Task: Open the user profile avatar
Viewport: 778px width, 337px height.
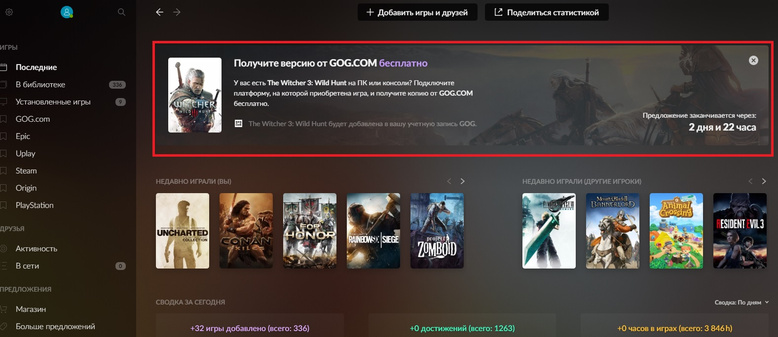Action: coord(67,12)
